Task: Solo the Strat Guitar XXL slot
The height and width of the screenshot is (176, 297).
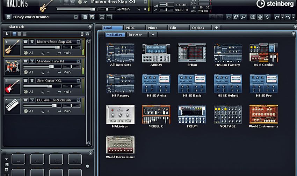Action: [32, 81]
